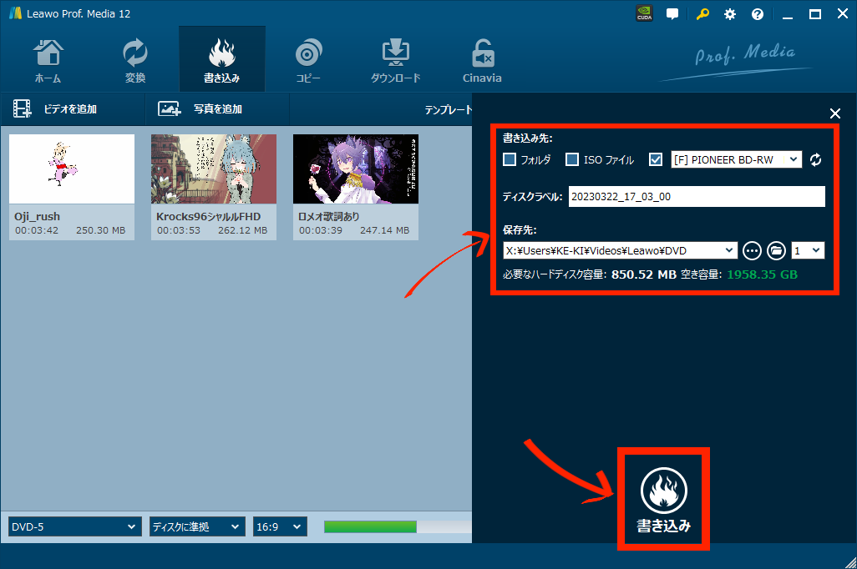Expand the 16:9 aspect ratio dropdown
This screenshot has width=857, height=569.
[280, 526]
